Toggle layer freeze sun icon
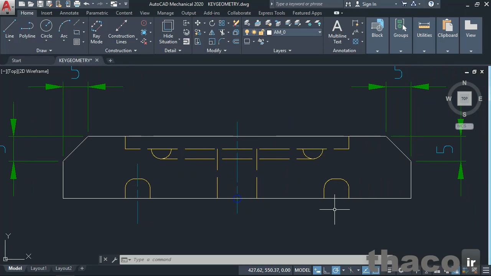The height and width of the screenshot is (276, 491). (x=254, y=32)
